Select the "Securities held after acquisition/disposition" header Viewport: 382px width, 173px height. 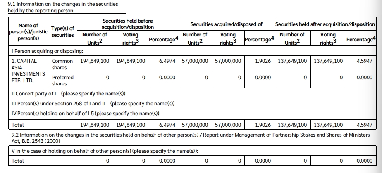(325, 24)
